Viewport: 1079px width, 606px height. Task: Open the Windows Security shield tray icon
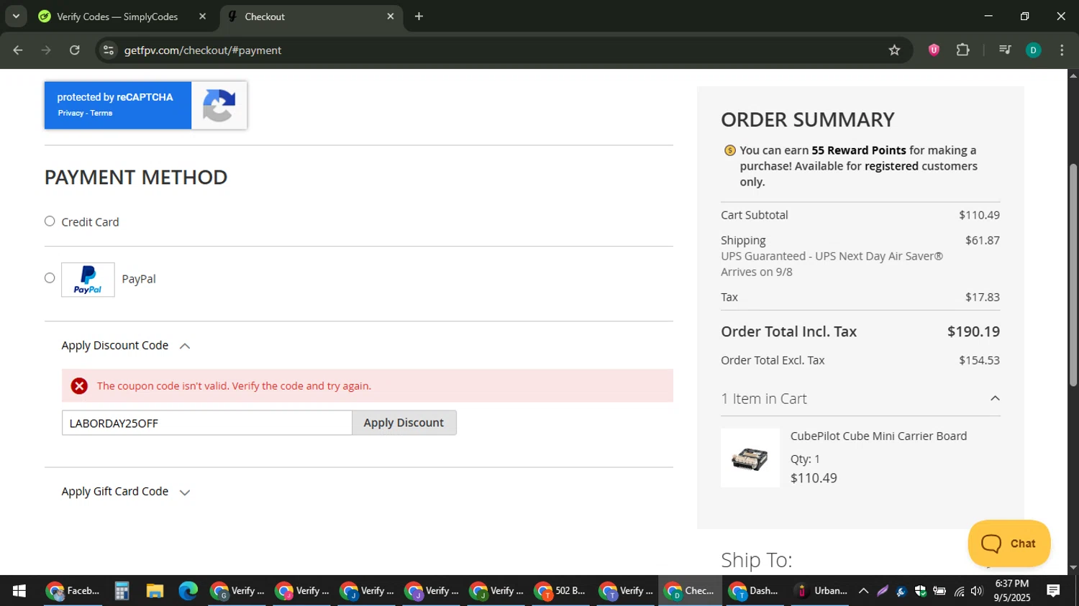920,591
